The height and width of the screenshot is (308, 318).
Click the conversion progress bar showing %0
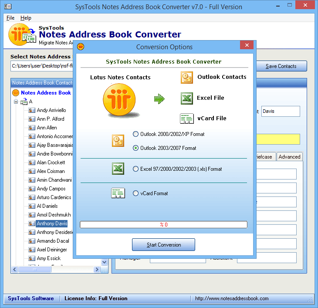163,225
